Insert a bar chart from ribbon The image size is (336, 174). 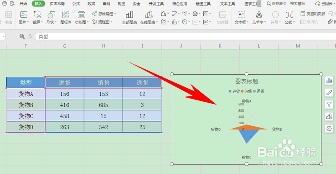pyautogui.click(x=175, y=14)
